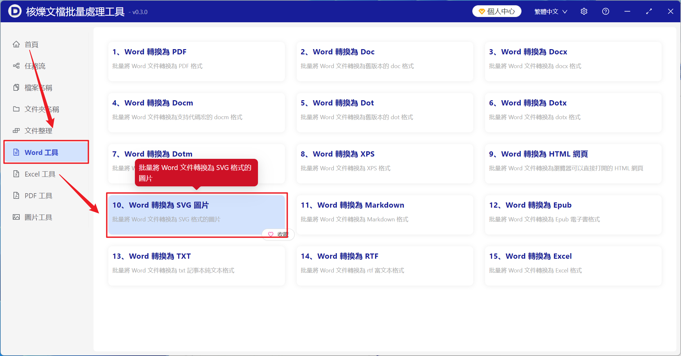Screen dimensions: 681x356
Task: Close the application window
Action: pos(670,11)
